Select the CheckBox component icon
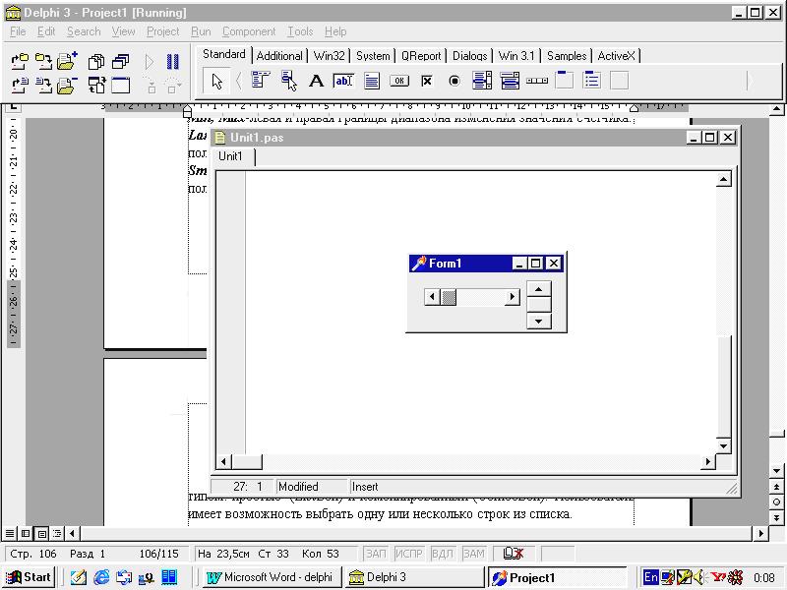This screenshot has height=590, width=787. point(427,81)
